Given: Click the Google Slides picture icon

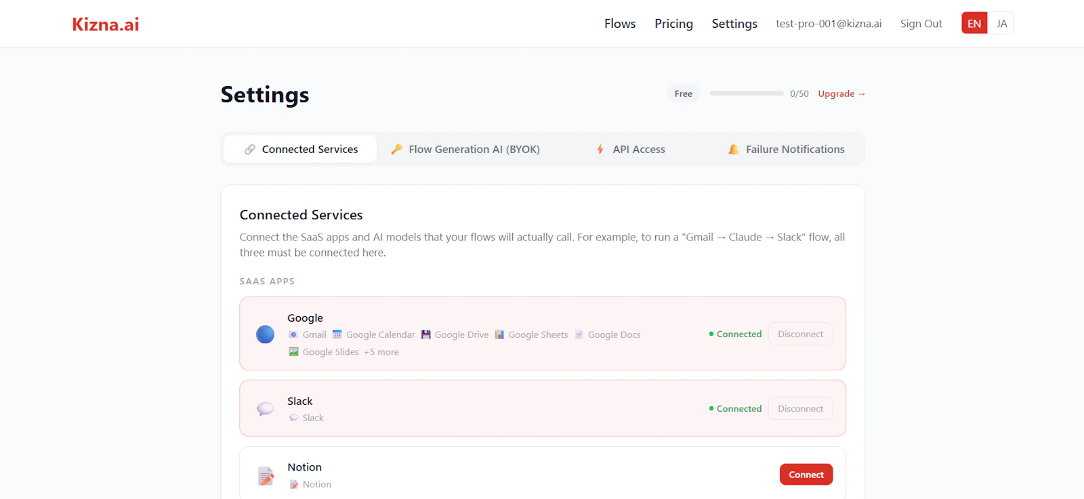Looking at the screenshot, I should [x=293, y=351].
